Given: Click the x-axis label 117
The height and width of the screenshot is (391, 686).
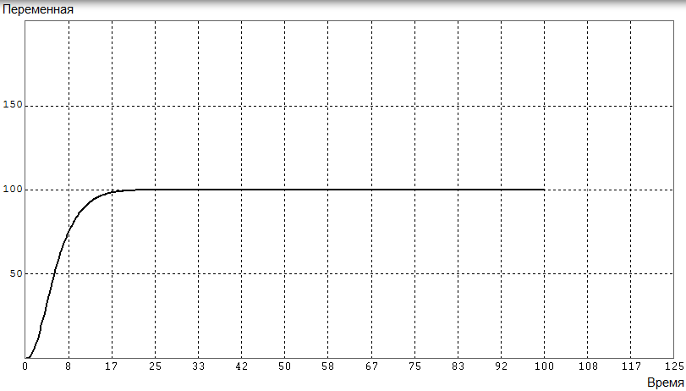Looking at the screenshot, I should (631, 366).
